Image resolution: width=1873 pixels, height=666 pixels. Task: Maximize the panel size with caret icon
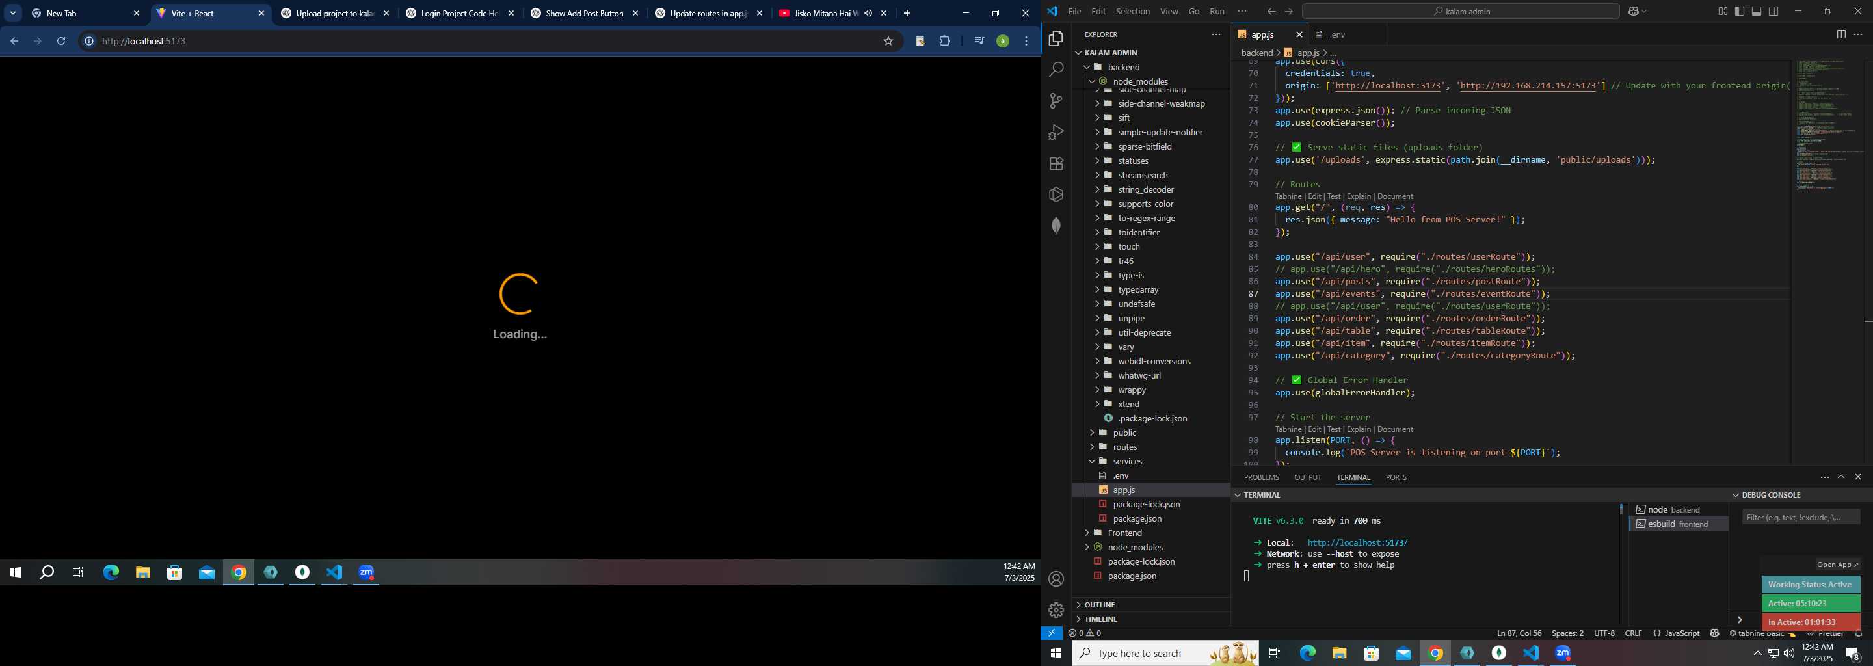tap(1841, 477)
